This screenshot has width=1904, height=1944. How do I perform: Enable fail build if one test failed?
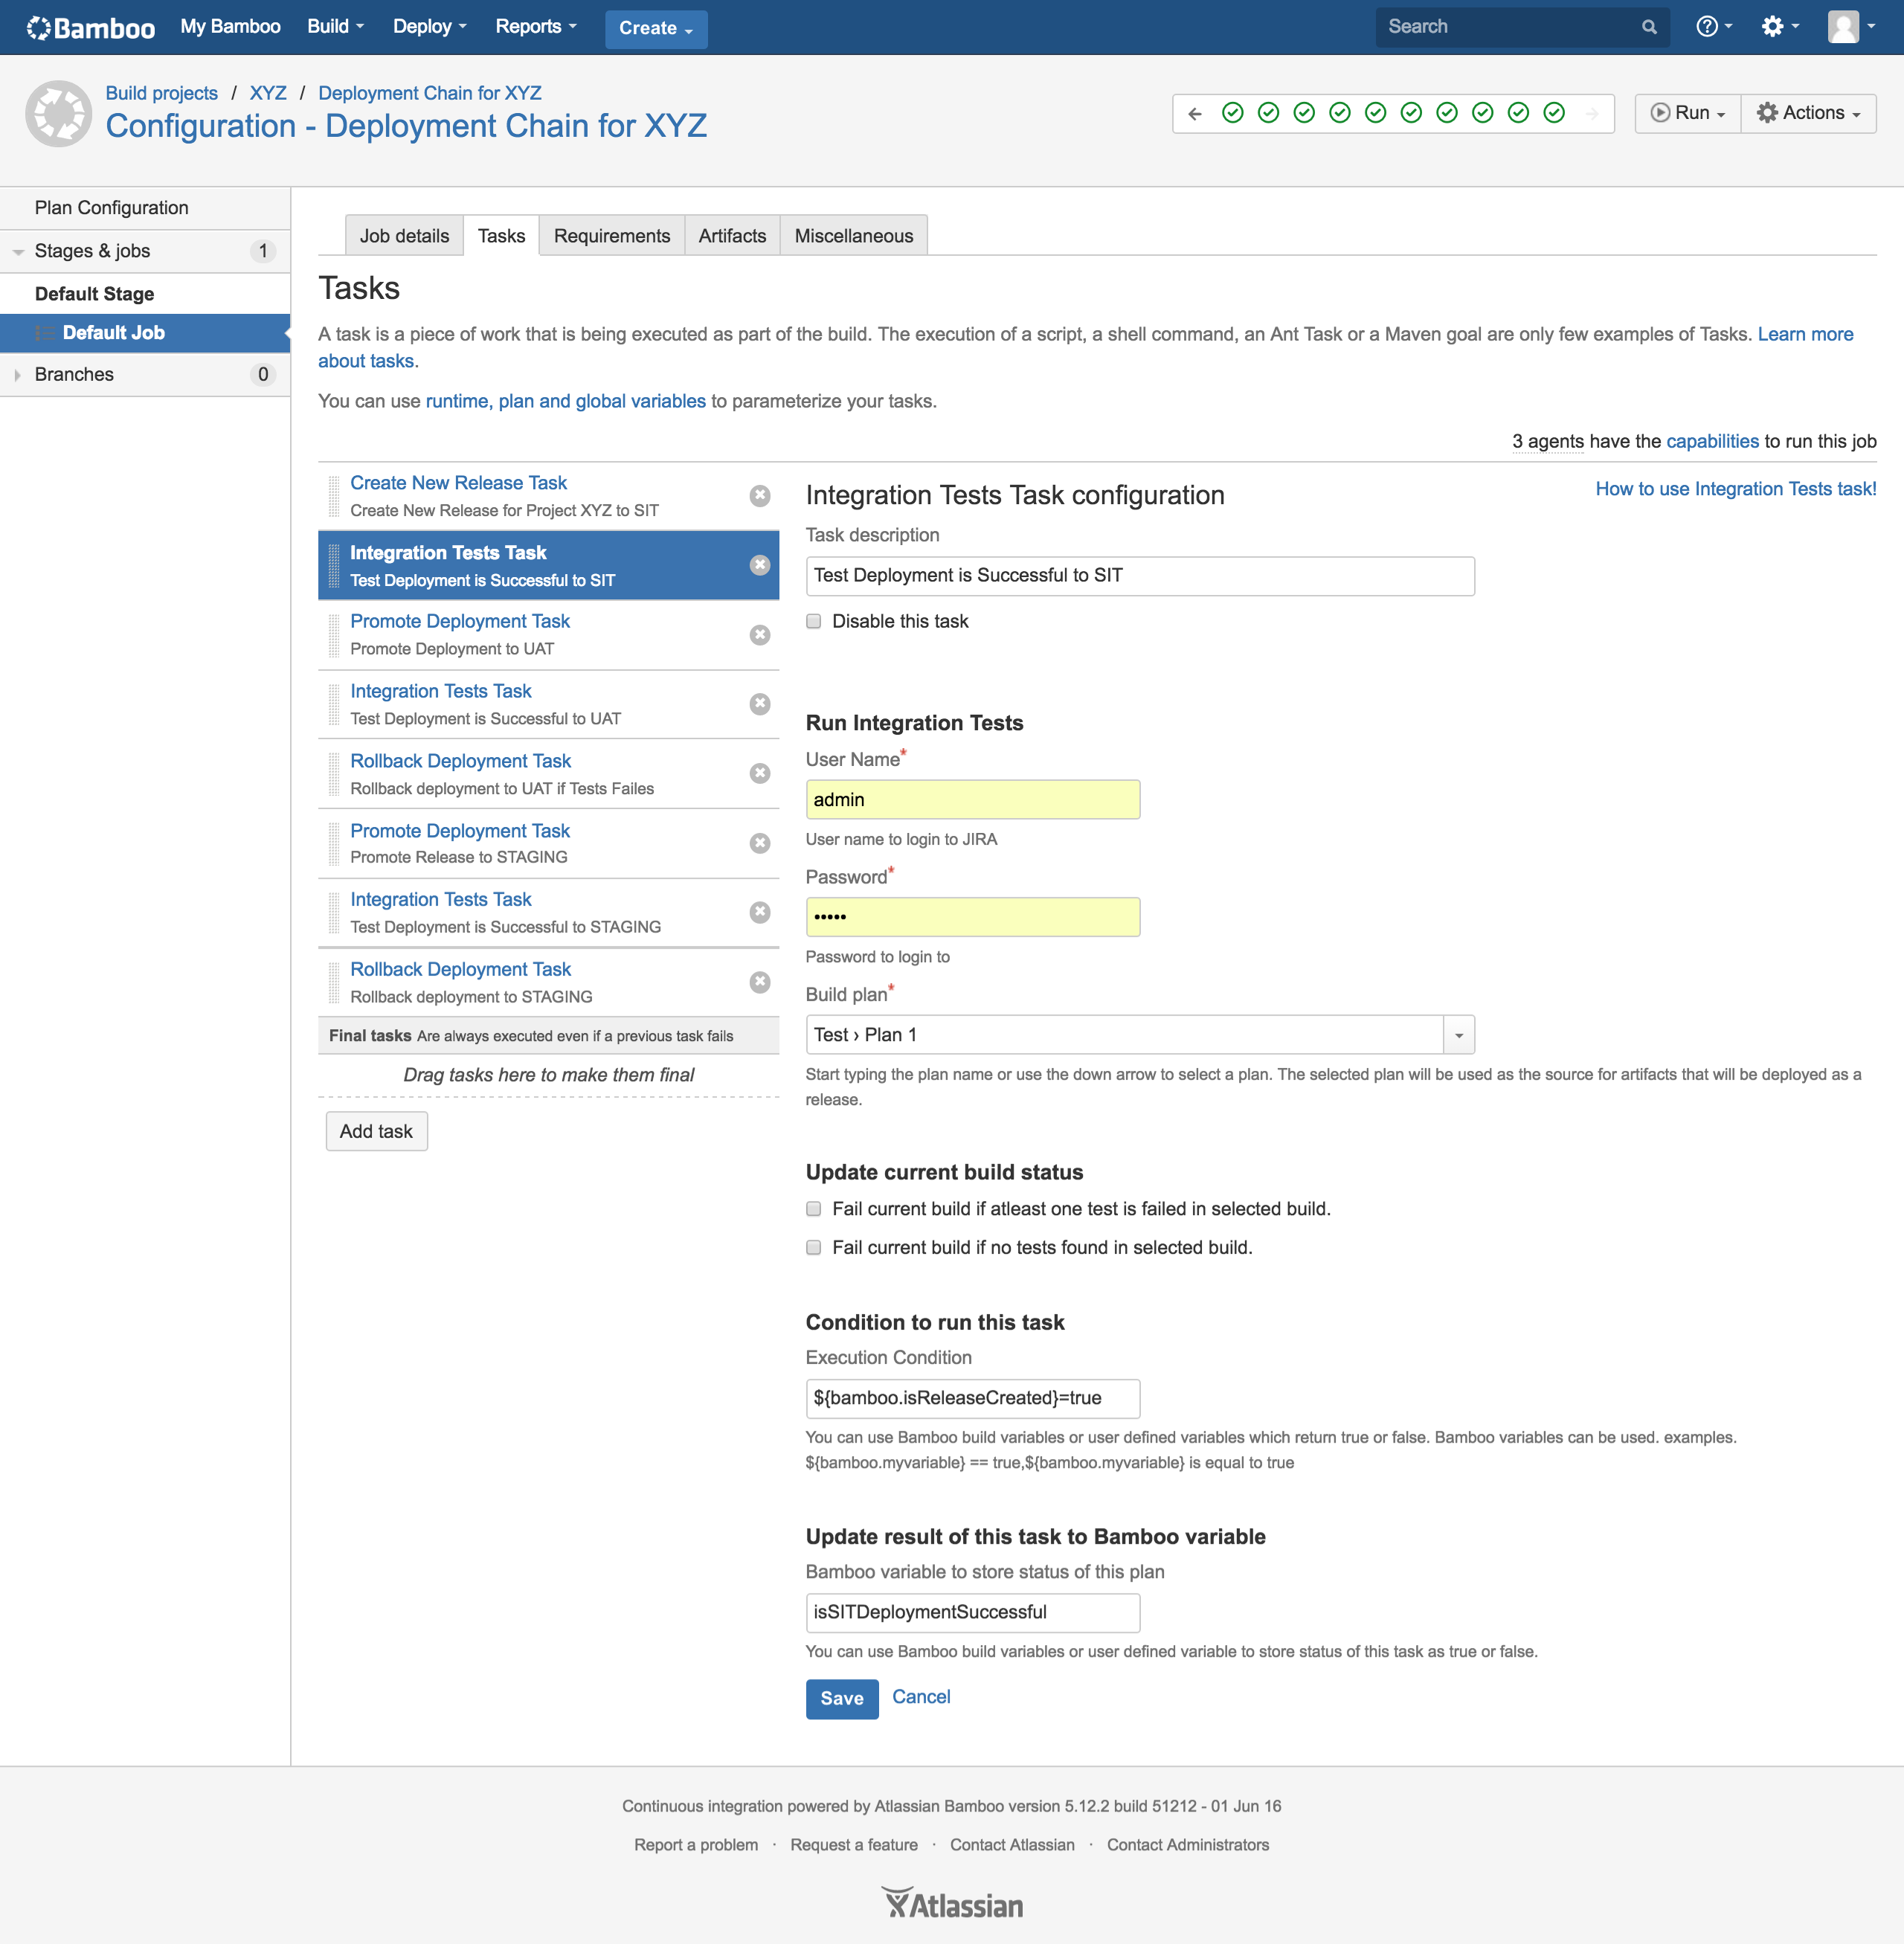(x=814, y=1209)
